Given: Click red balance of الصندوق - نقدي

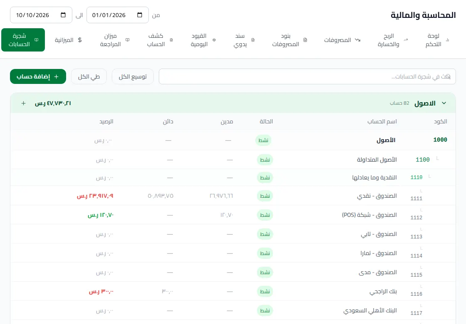Looking at the screenshot, I should point(95,196).
